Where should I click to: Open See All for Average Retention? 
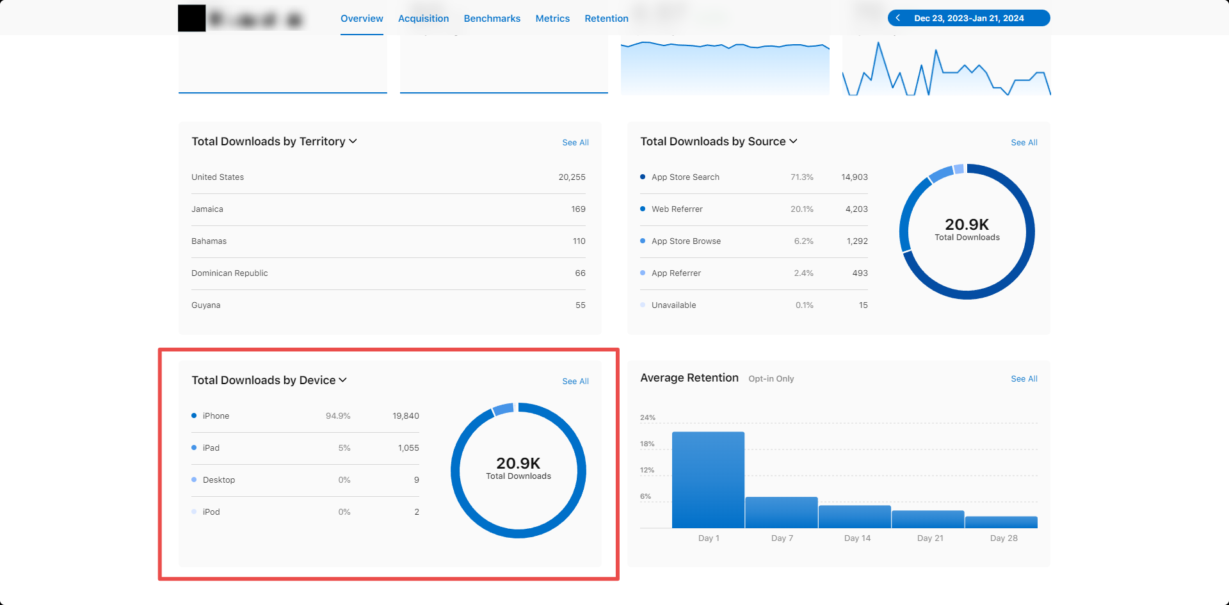pos(1024,379)
